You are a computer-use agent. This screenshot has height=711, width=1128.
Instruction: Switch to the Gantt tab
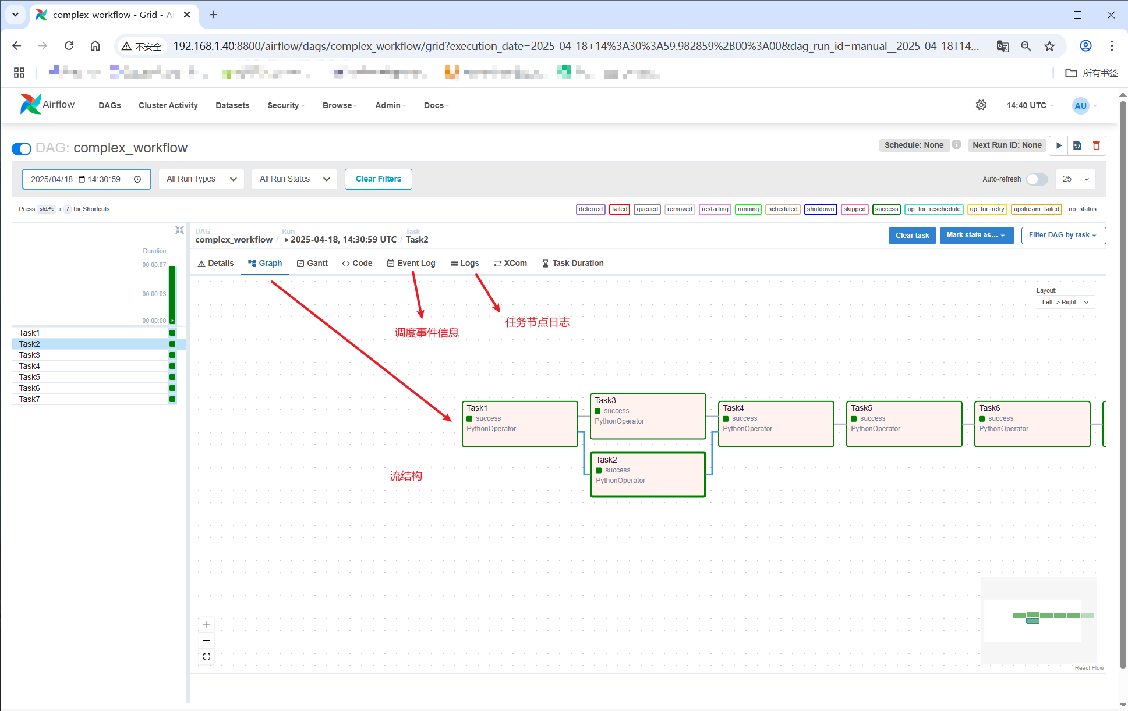(312, 264)
